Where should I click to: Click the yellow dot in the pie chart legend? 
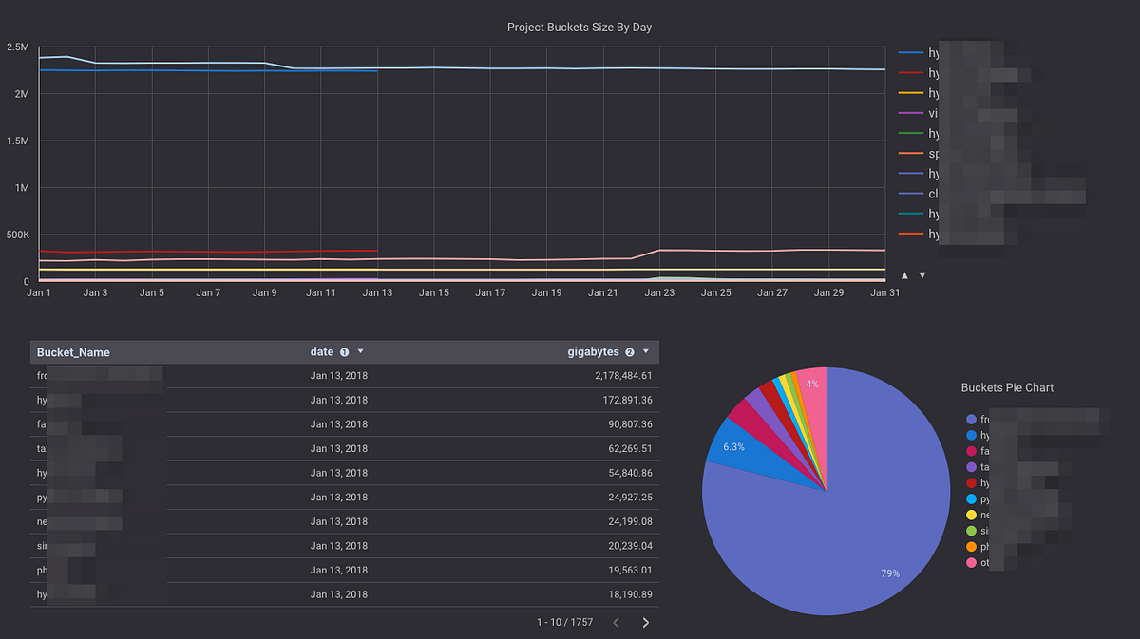point(971,515)
